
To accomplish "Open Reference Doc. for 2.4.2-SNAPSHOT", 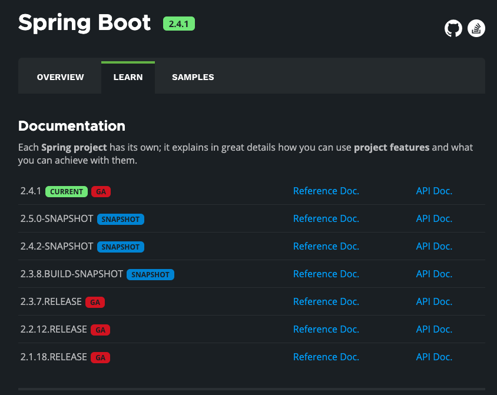I will (326, 246).
